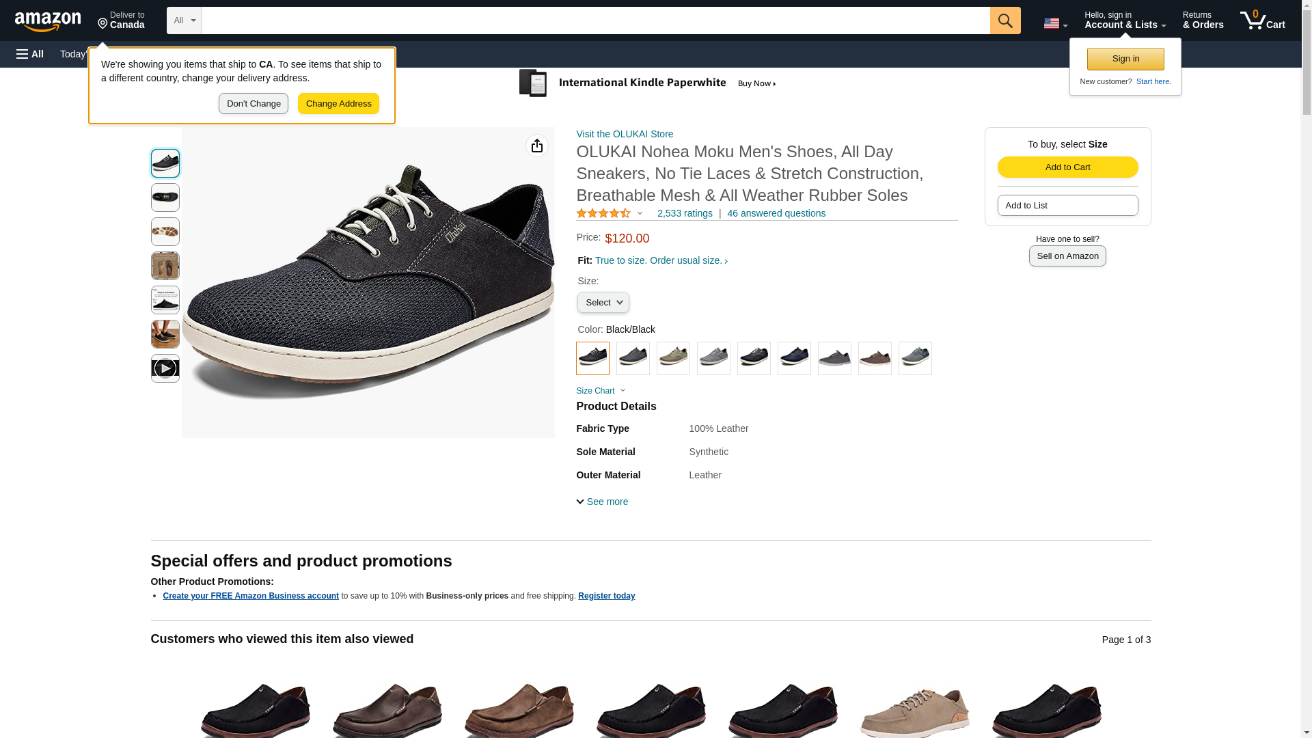Image resolution: width=1312 pixels, height=738 pixels.
Task: Open the All hamburger menu
Action: click(x=30, y=54)
